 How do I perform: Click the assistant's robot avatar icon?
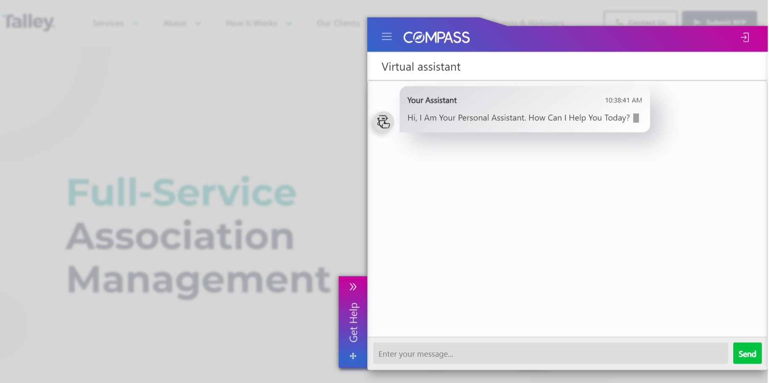tap(383, 122)
